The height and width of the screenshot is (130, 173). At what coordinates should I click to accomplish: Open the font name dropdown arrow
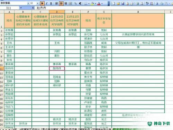(x=28, y=3)
